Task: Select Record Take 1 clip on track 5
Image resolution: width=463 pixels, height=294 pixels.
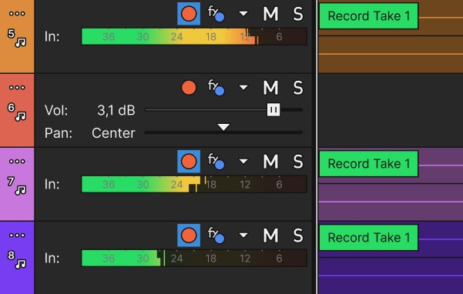Action: [368, 16]
